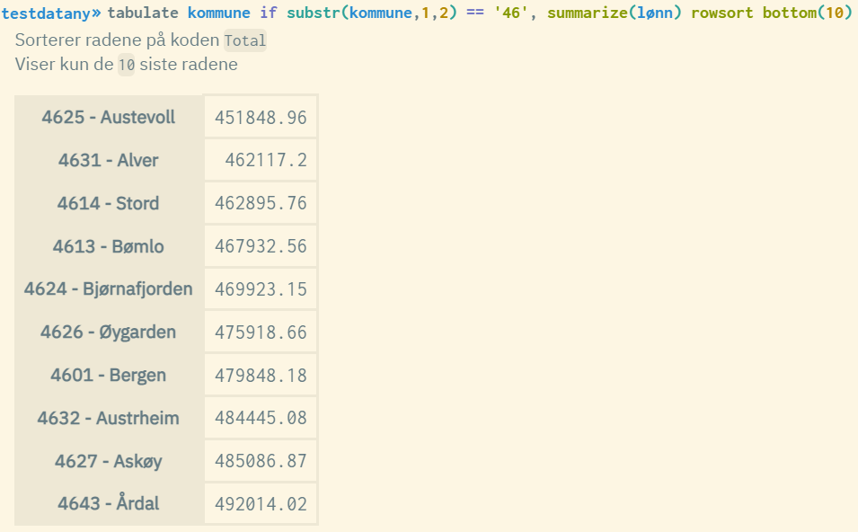Click the summarize(lønn) option in the command
The image size is (858, 532).
(x=615, y=13)
